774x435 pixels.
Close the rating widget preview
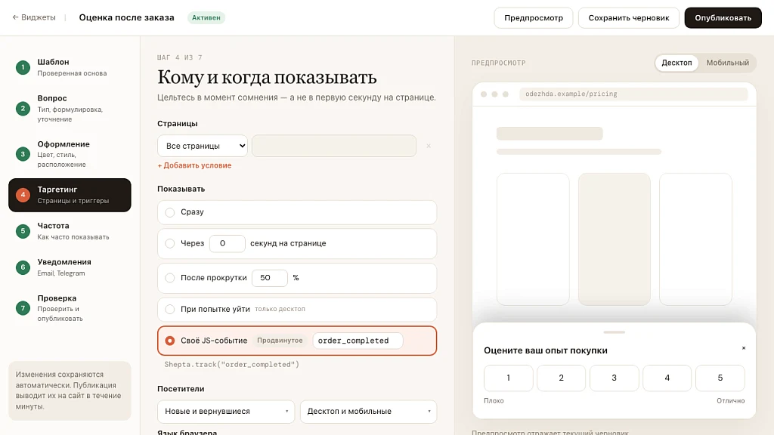tap(744, 348)
